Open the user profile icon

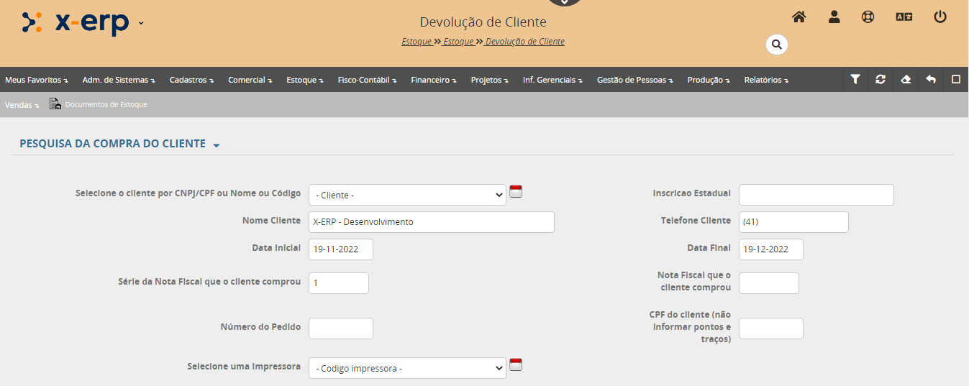(x=834, y=17)
